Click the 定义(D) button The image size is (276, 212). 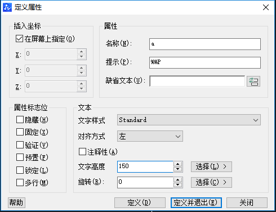[140, 202]
